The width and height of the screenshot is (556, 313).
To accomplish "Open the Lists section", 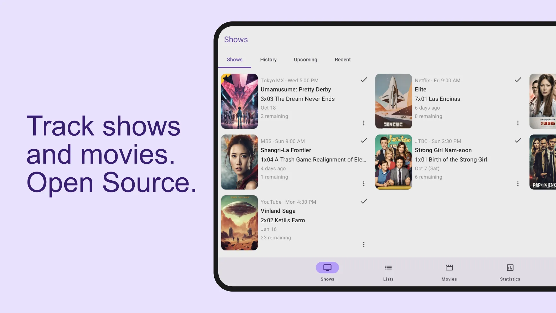I will tap(388, 272).
